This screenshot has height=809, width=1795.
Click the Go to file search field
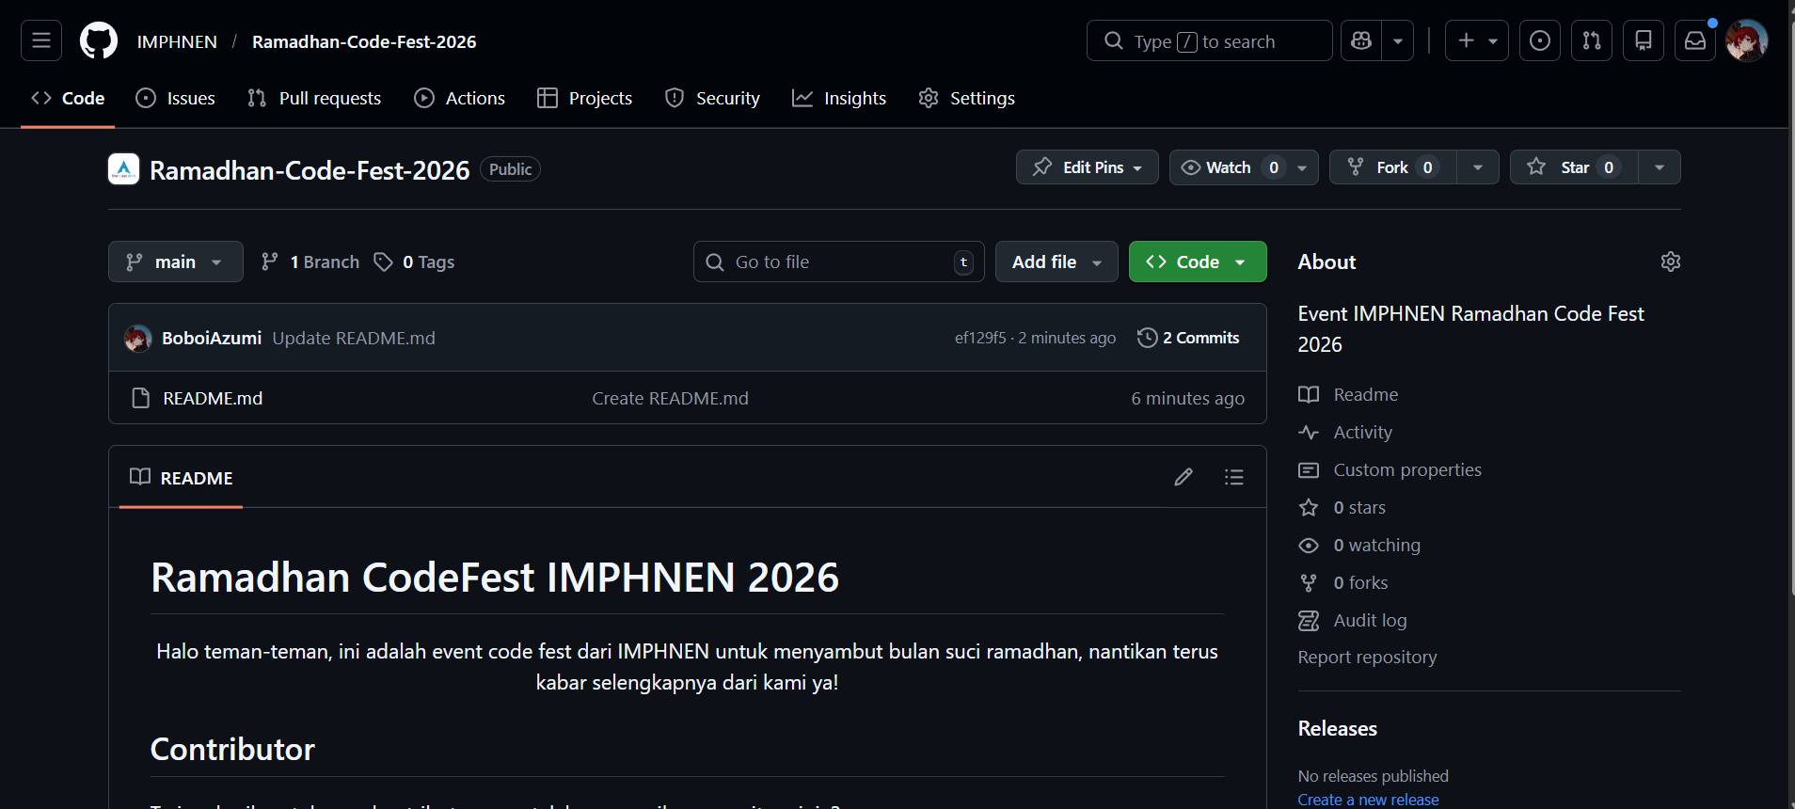point(838,262)
